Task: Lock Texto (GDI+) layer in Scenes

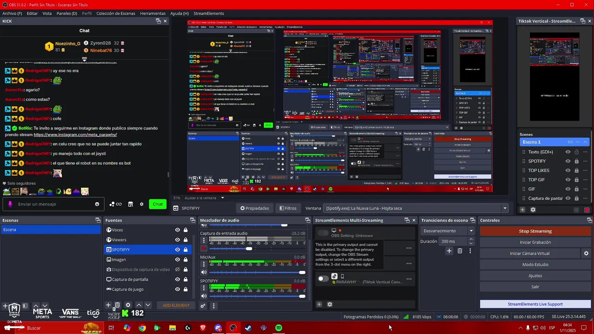Action: pos(576,152)
